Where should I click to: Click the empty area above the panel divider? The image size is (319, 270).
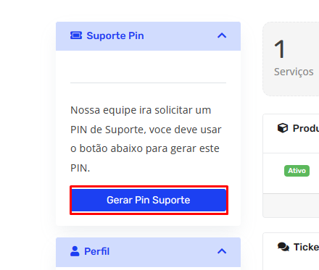point(148,67)
